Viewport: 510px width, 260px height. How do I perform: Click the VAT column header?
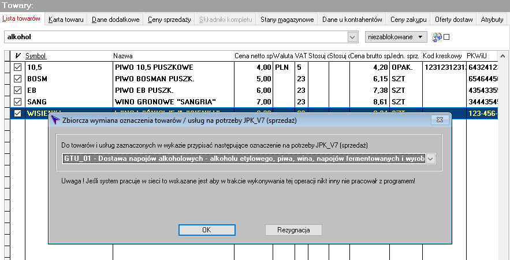click(x=301, y=56)
